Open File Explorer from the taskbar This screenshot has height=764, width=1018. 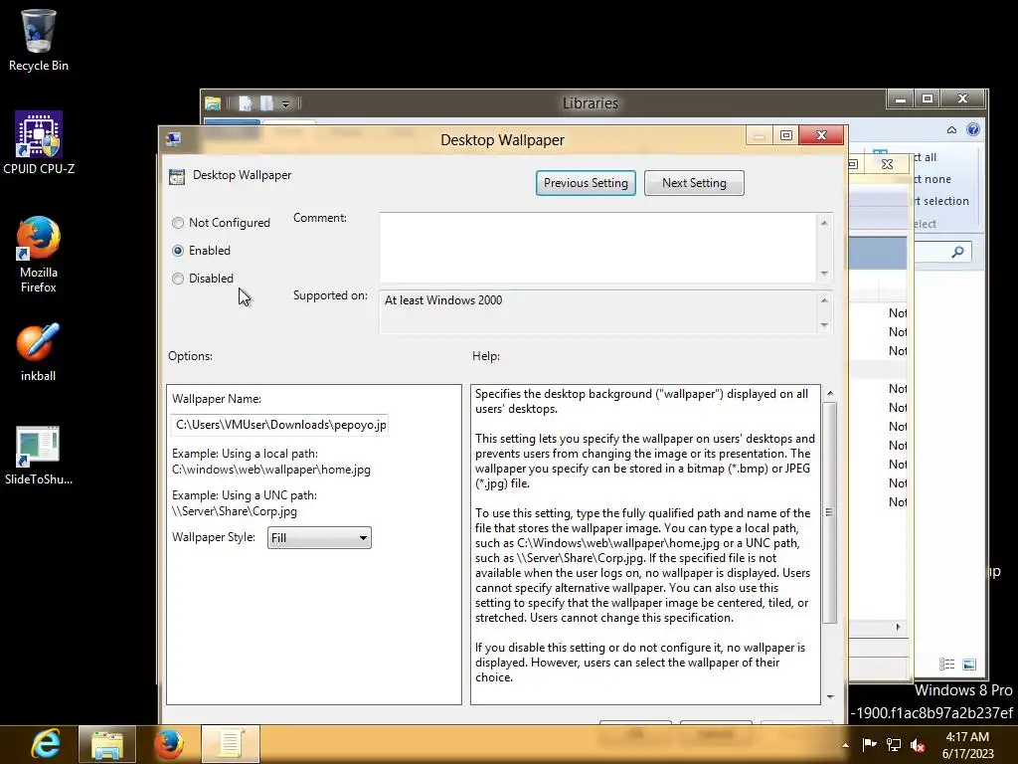[x=107, y=744]
